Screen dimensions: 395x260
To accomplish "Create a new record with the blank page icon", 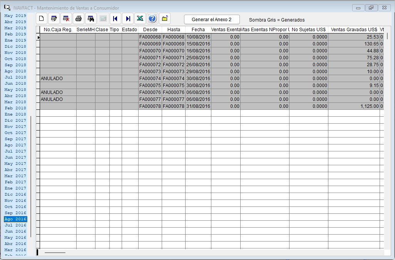I will 42,18.
